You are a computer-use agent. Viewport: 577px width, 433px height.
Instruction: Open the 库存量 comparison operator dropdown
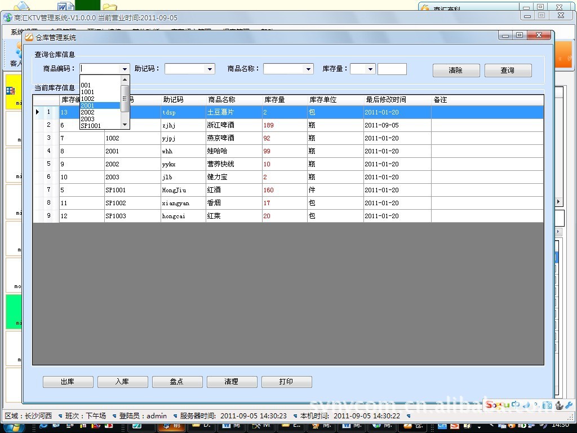coord(370,69)
